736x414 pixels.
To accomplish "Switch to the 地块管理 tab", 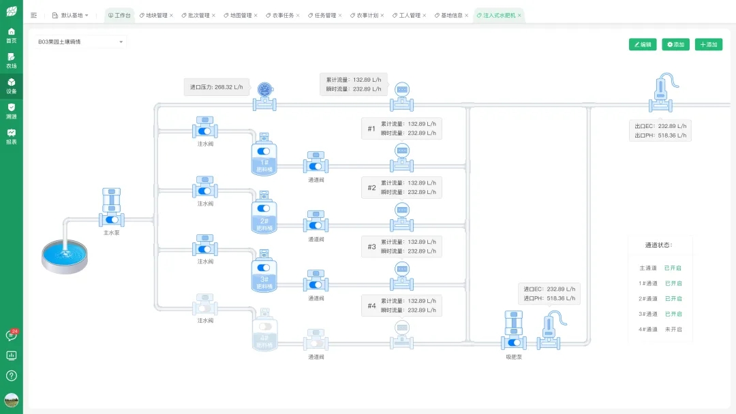I will point(156,15).
